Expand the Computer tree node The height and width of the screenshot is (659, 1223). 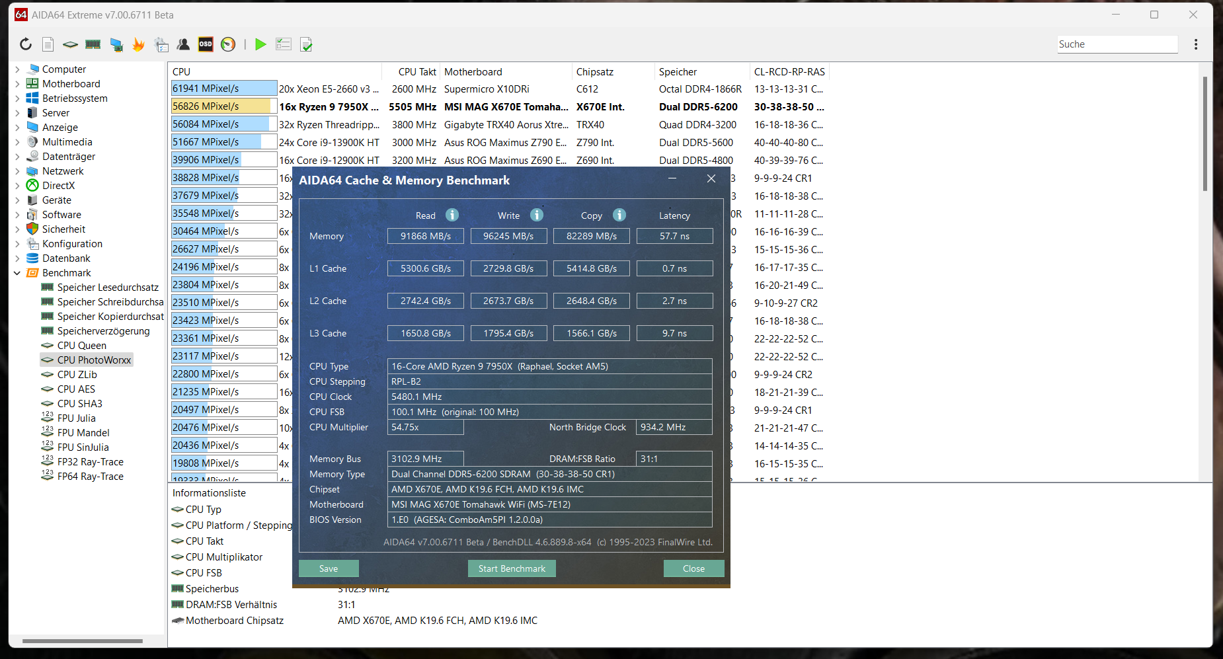click(x=17, y=69)
